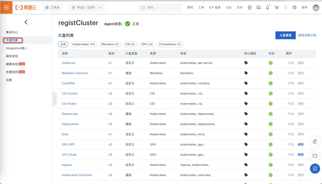Collapse the sidebar with edge handle
This screenshot has width=322, height=184.
(x=55, y=99)
